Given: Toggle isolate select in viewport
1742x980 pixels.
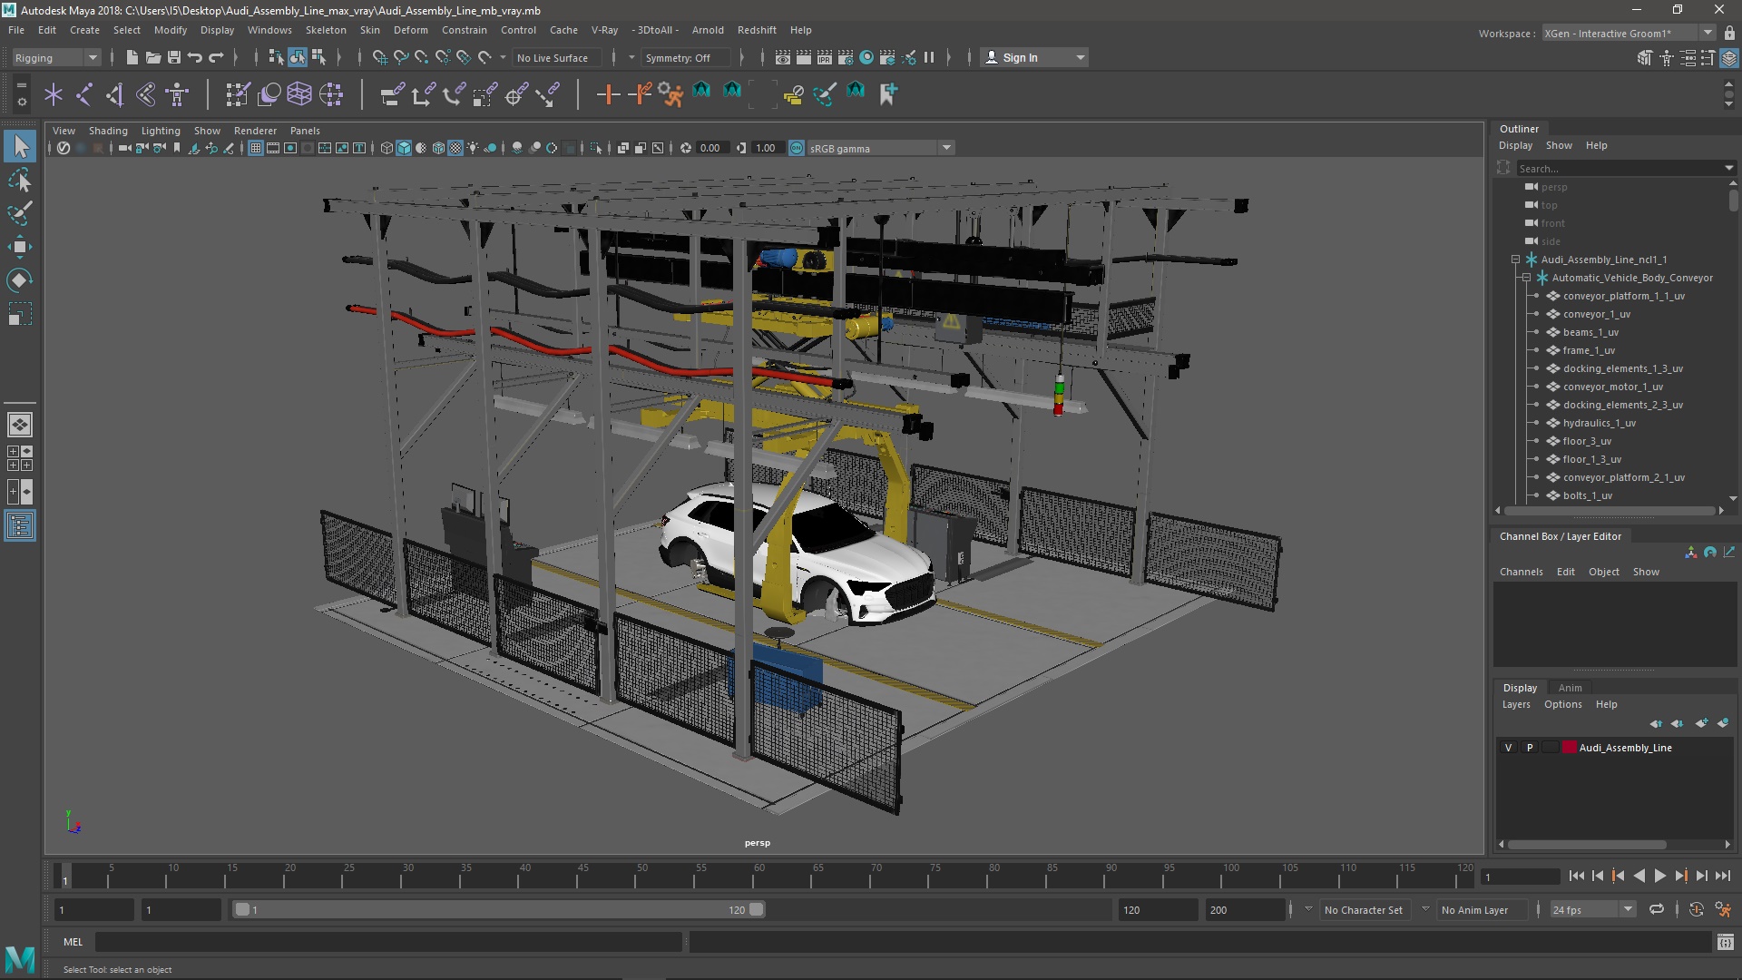Looking at the screenshot, I should [x=596, y=148].
